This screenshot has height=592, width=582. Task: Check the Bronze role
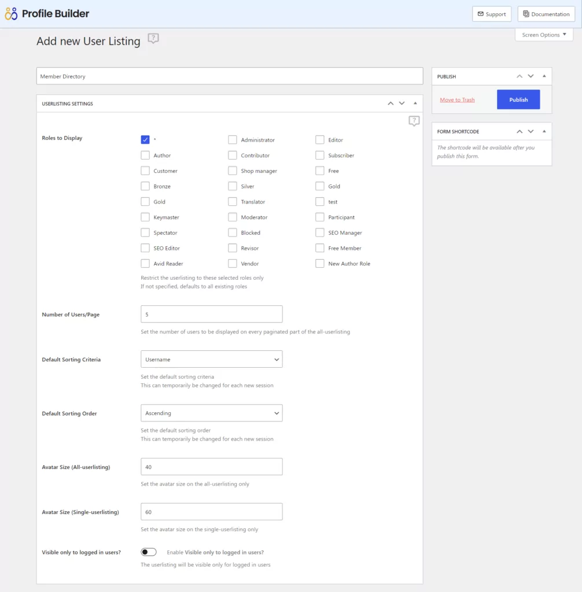(x=145, y=186)
